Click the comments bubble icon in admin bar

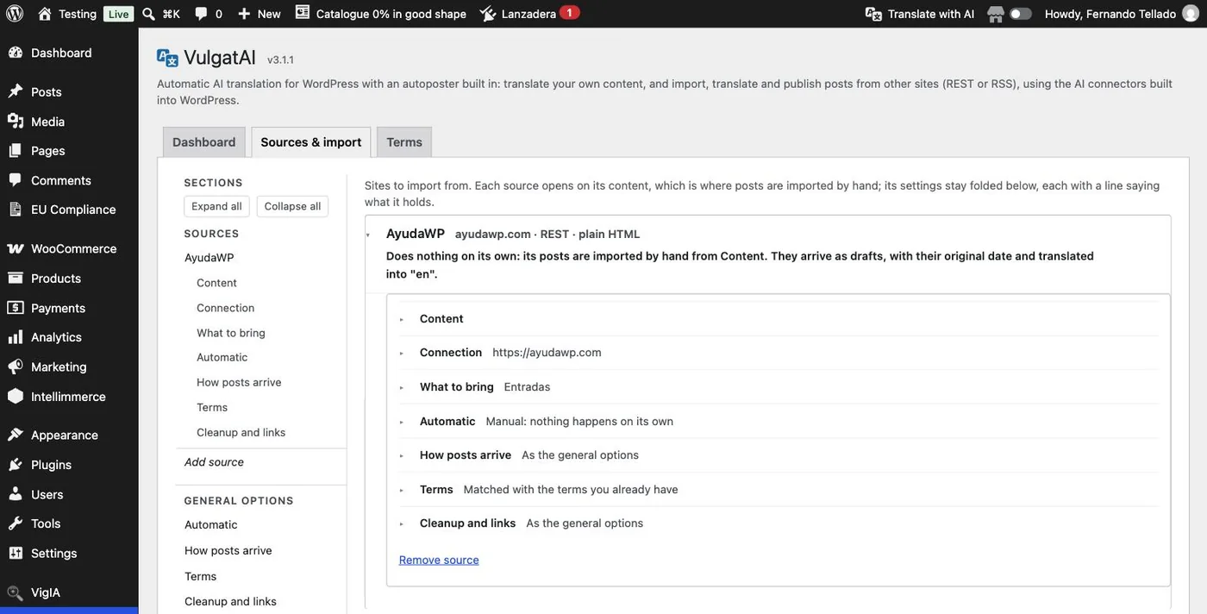(x=201, y=14)
